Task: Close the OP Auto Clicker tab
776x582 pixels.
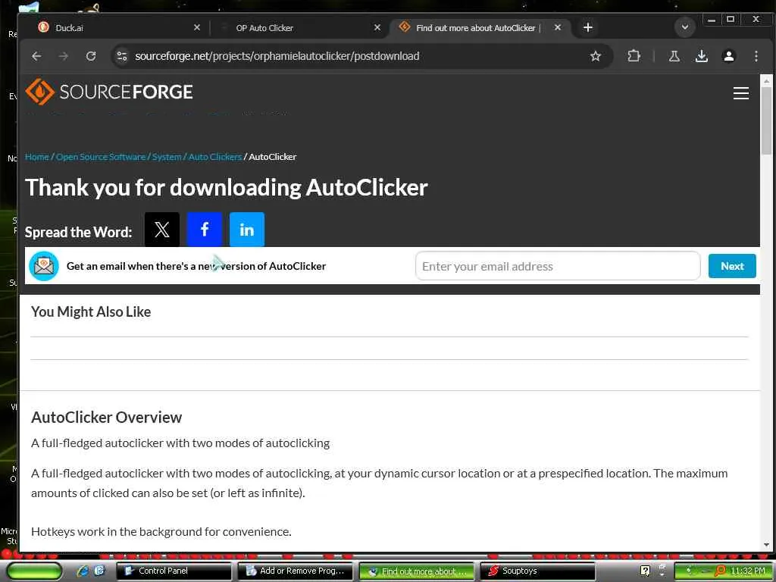Action: [377, 28]
